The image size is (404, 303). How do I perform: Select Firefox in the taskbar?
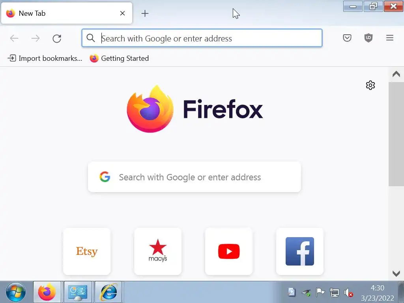coord(47,292)
